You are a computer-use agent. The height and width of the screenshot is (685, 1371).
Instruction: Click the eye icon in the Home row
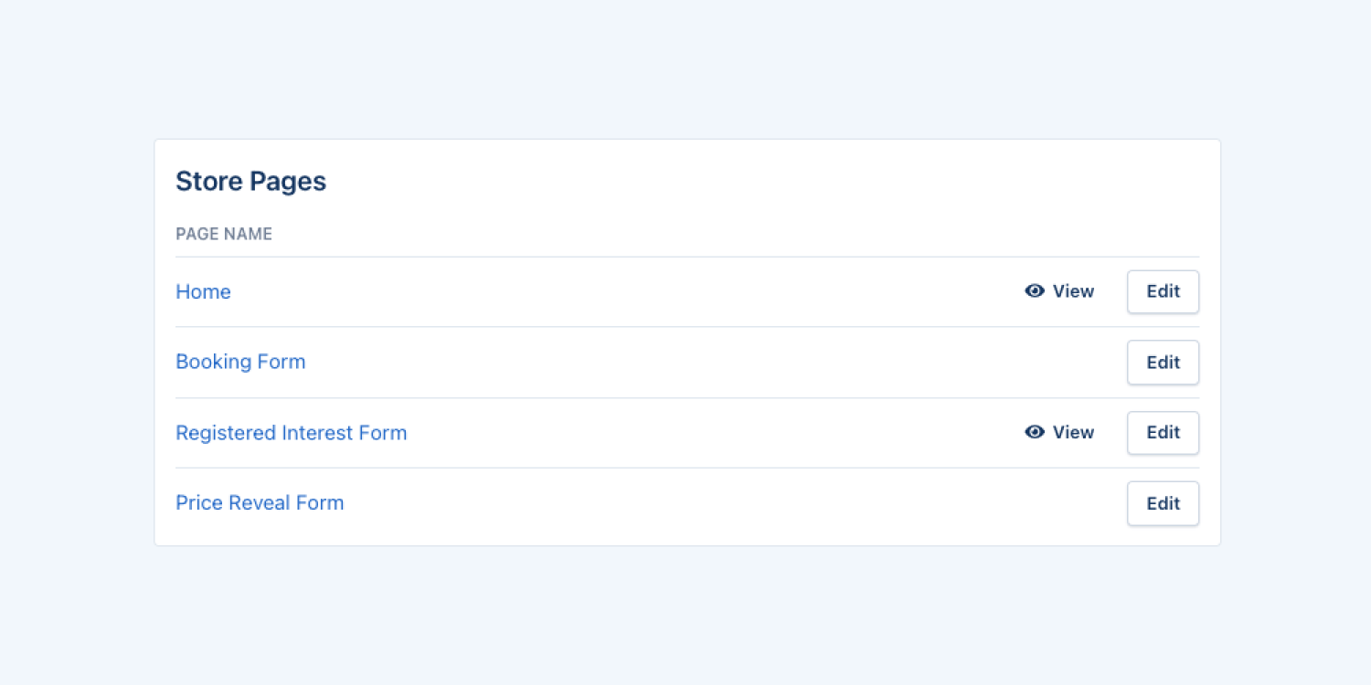coord(1035,291)
